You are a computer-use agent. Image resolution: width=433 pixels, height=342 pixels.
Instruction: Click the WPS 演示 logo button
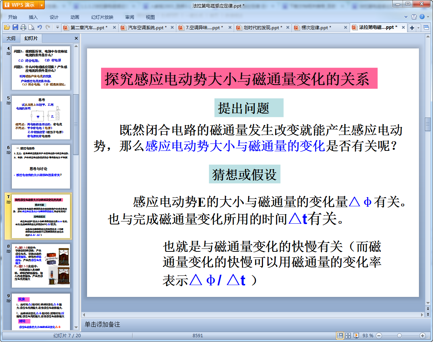point(20,5)
